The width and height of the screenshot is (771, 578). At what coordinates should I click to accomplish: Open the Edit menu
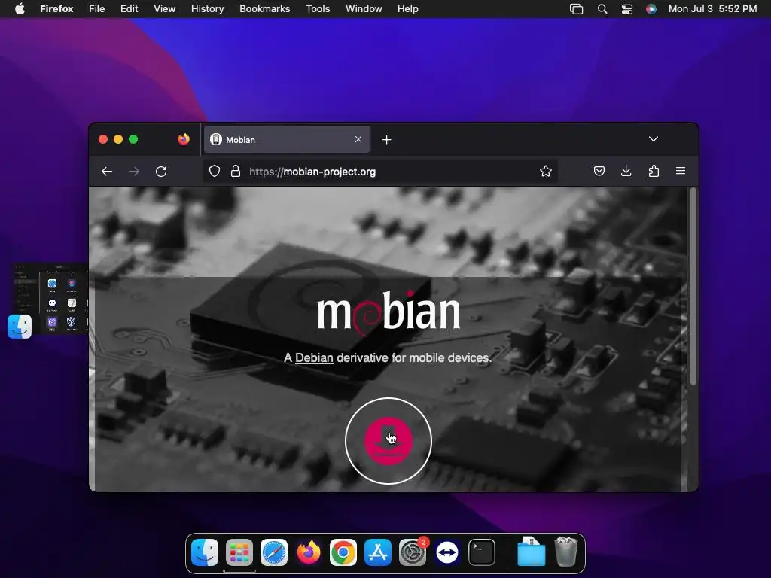[x=130, y=9]
